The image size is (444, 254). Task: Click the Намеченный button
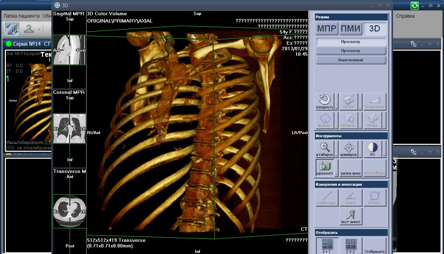351,60
